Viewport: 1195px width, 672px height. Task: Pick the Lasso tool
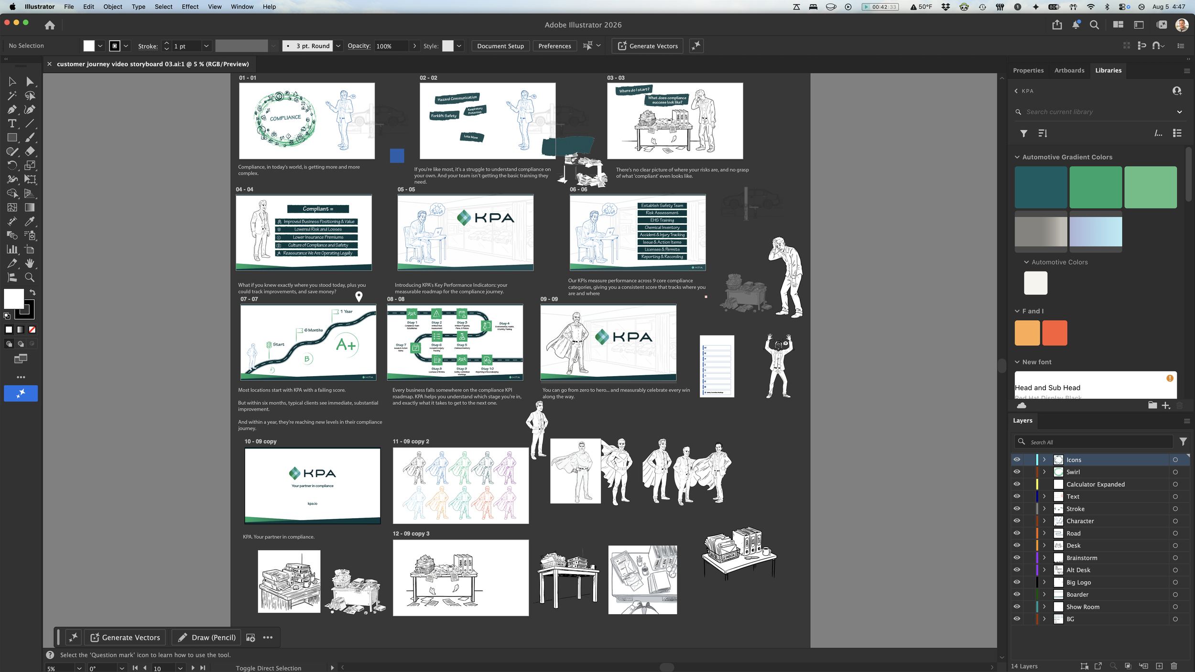(x=30, y=96)
